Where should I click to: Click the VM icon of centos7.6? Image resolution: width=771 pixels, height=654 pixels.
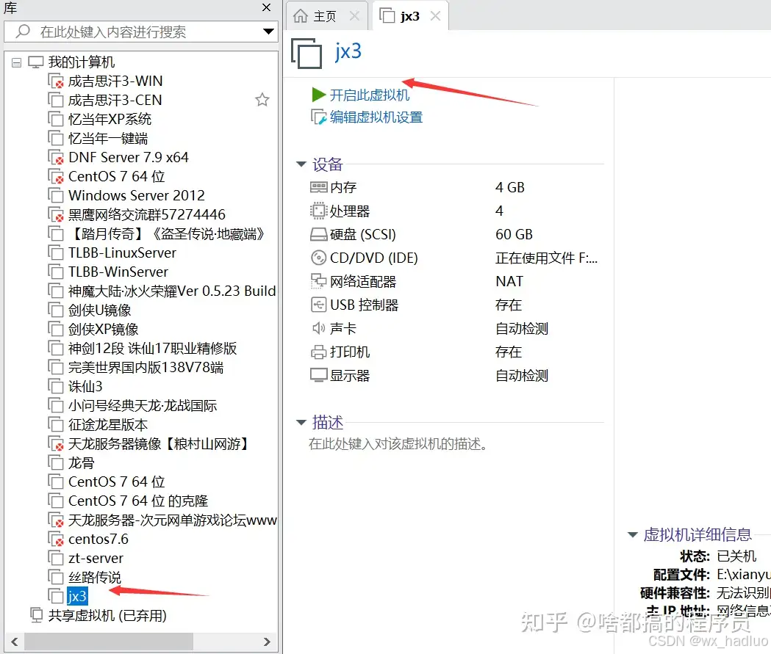pyautogui.click(x=56, y=539)
